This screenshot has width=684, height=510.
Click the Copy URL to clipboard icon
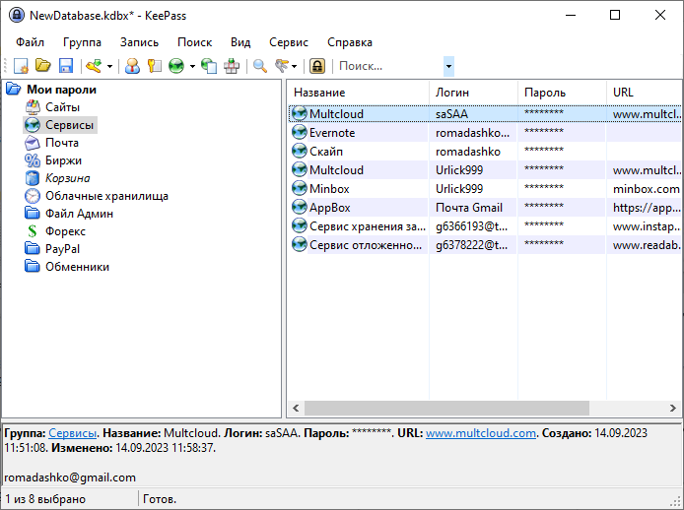point(209,66)
